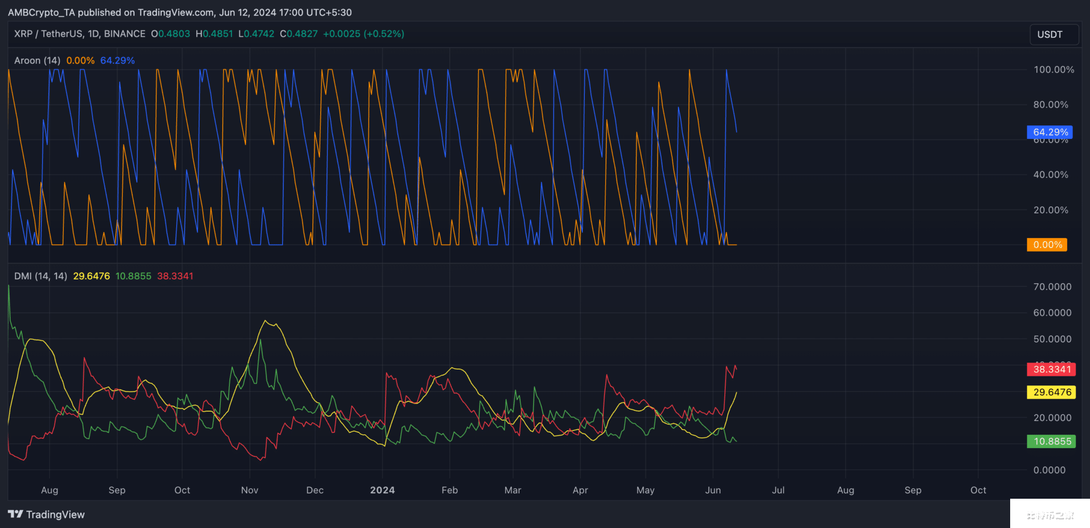Click the 100.00% level on Aroon scale
Viewport: 1090px width, 528px height.
[1053, 70]
